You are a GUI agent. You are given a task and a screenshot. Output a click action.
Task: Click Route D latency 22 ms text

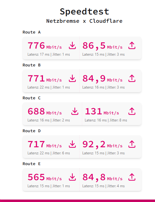pyautogui.click(x=38, y=153)
